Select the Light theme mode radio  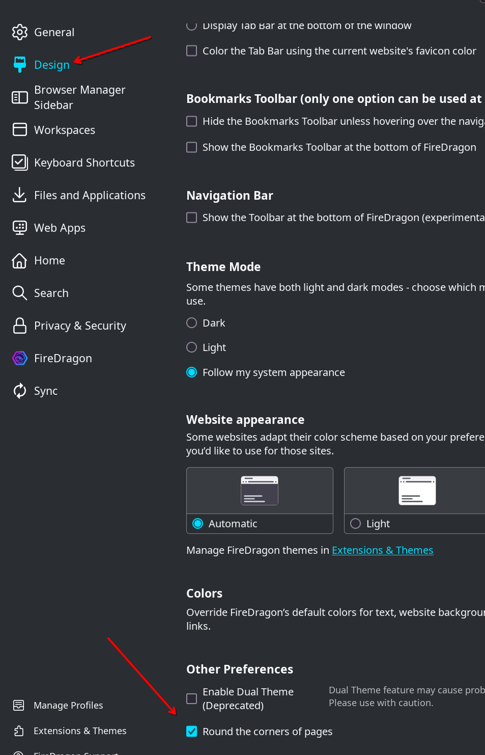(x=192, y=347)
